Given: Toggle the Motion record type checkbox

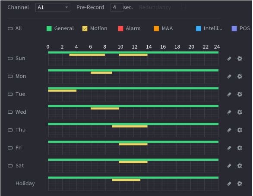Looking at the screenshot, I should 85,28.
